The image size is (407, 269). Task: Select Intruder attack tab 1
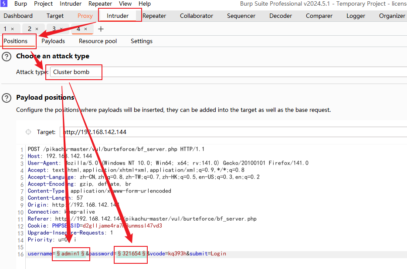pos(5,29)
